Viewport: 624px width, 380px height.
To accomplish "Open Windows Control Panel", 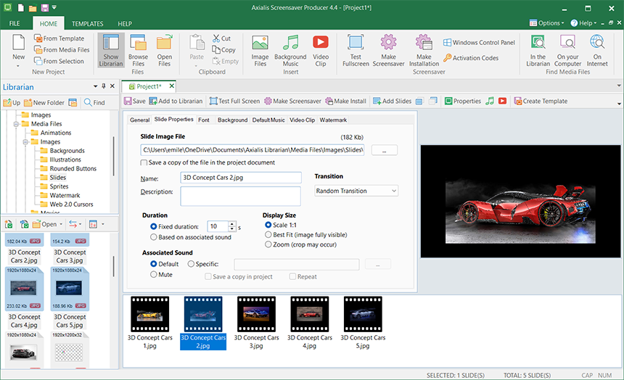I will [x=479, y=43].
